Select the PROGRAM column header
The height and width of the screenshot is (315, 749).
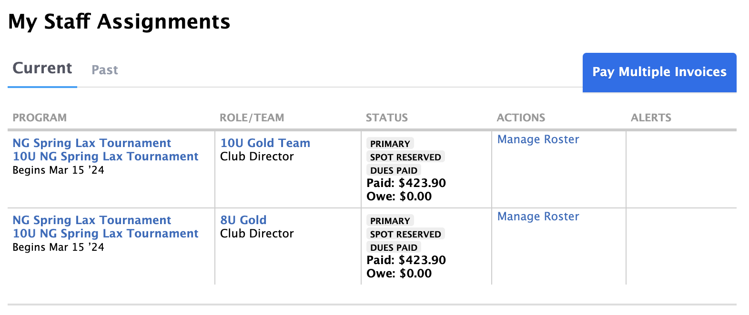[40, 118]
